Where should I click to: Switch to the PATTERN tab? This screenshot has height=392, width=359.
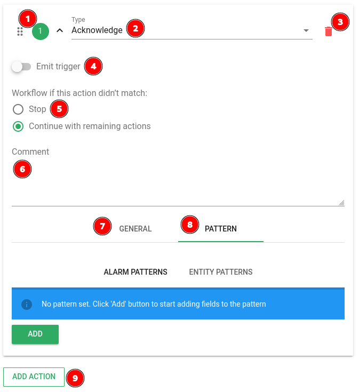[x=220, y=228]
